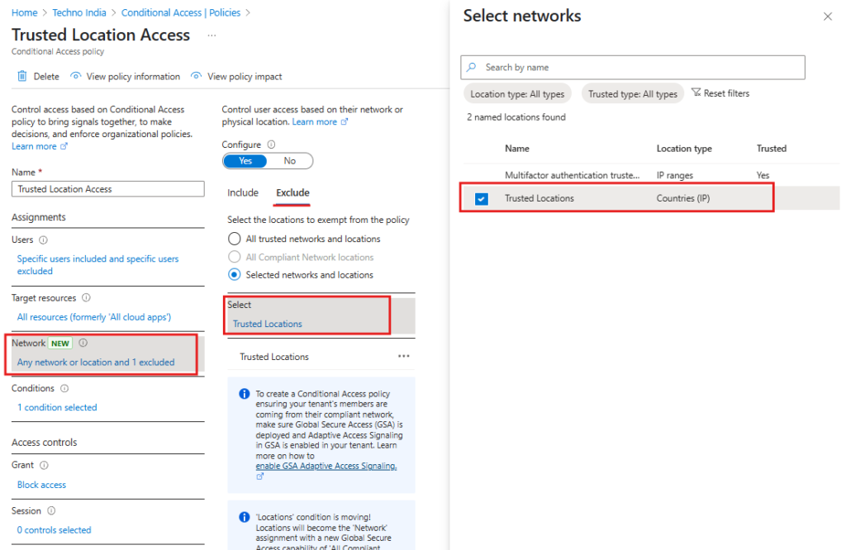
Task: Open the Trusted type filter
Action: 632,93
